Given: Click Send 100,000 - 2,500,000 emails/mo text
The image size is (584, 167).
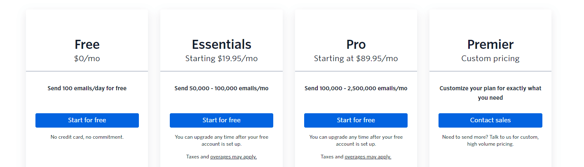Looking at the screenshot, I should coord(356,88).
